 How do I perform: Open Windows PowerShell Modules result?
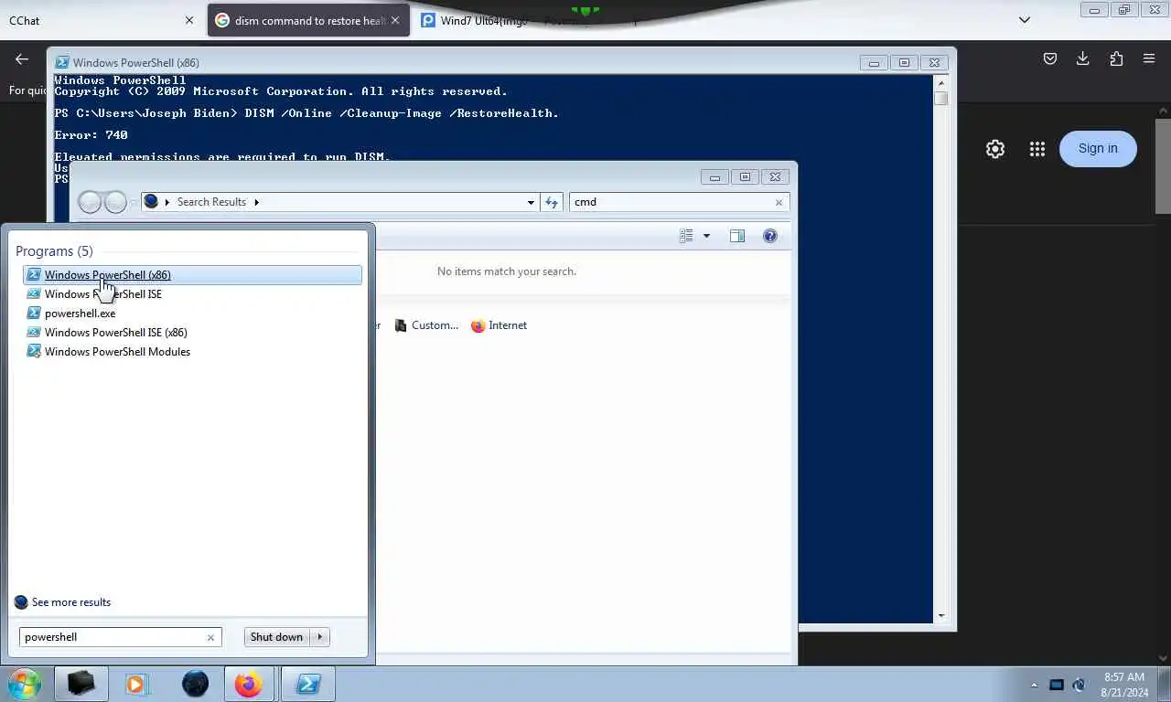coord(192,352)
